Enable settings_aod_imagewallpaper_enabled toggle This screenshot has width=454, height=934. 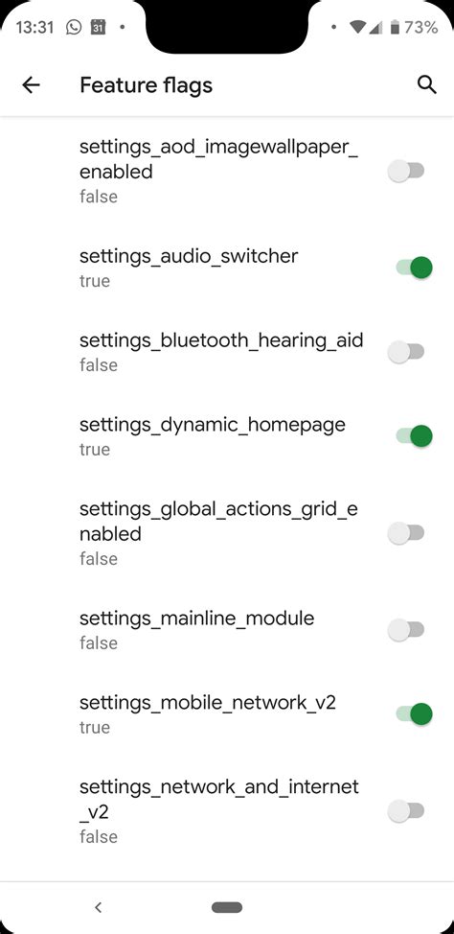point(406,172)
